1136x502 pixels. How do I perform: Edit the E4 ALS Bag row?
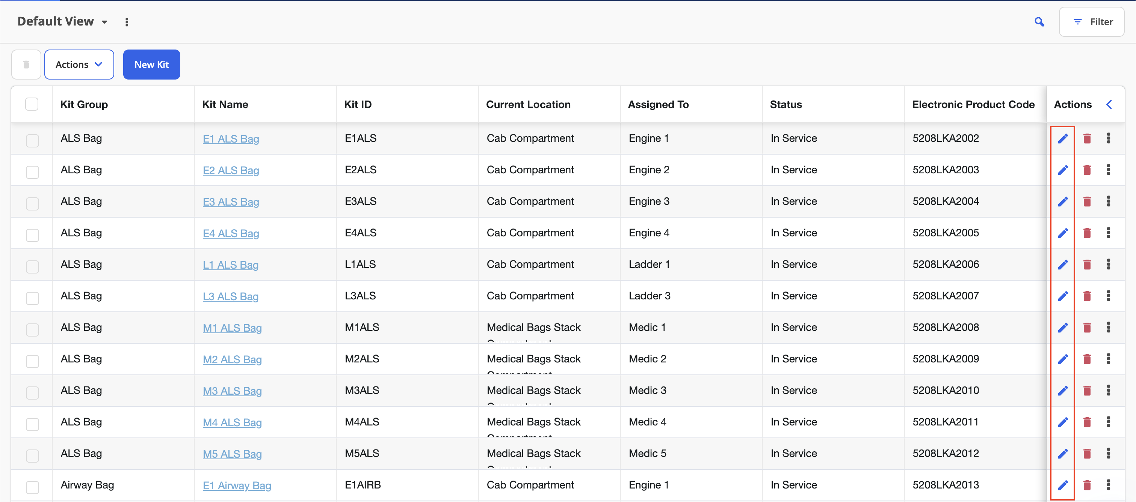point(1063,233)
